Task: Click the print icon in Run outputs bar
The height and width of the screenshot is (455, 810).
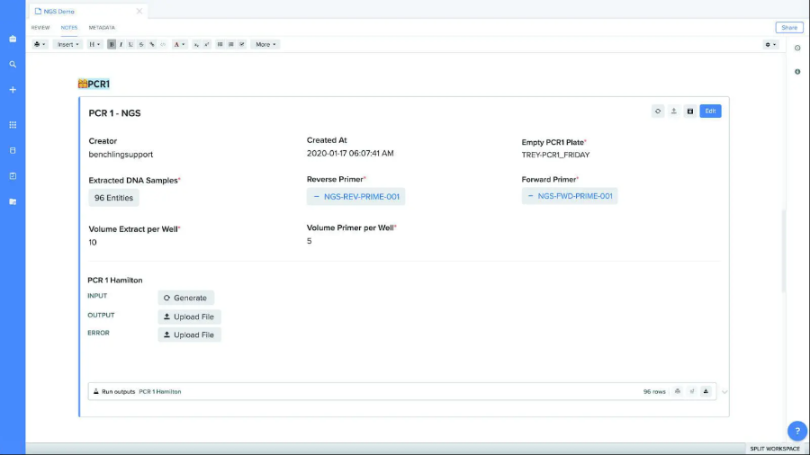Action: (x=677, y=391)
